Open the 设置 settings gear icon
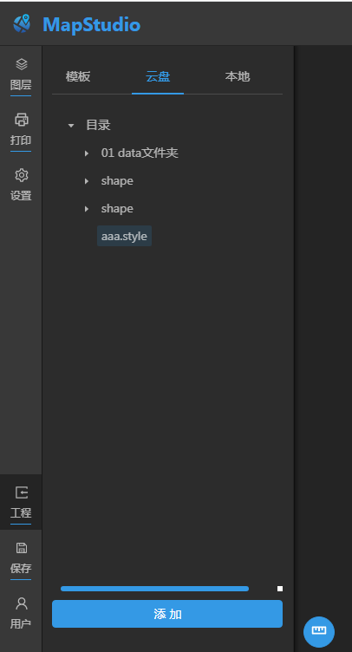The height and width of the screenshot is (652, 352). coord(21,175)
